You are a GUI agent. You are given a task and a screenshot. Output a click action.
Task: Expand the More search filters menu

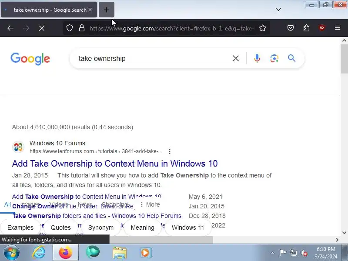point(150,204)
